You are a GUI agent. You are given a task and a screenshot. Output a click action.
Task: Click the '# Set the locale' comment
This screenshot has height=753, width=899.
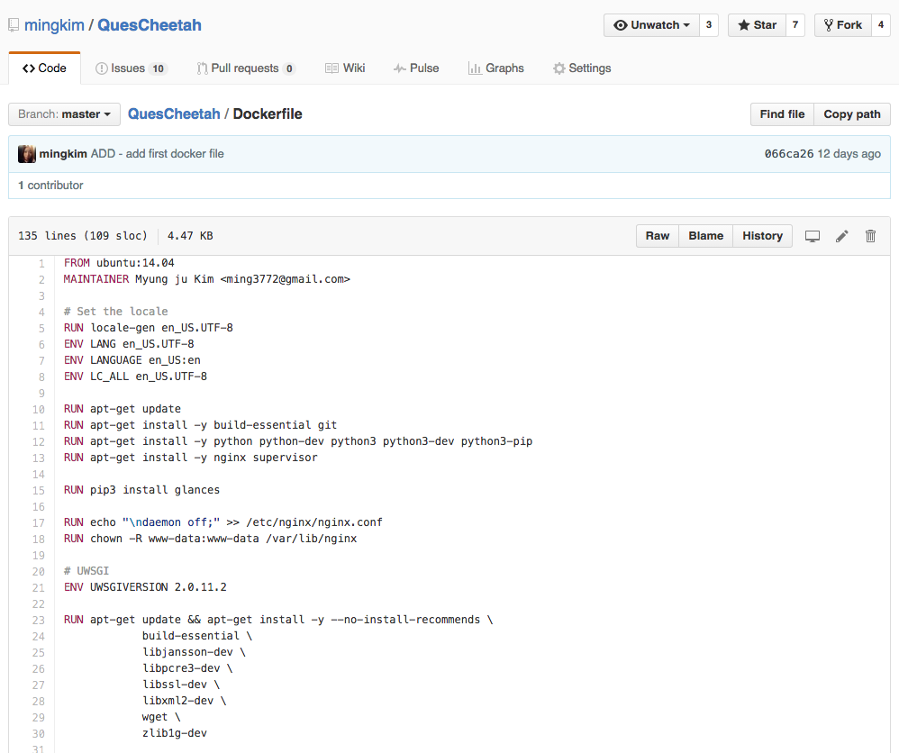[116, 312]
